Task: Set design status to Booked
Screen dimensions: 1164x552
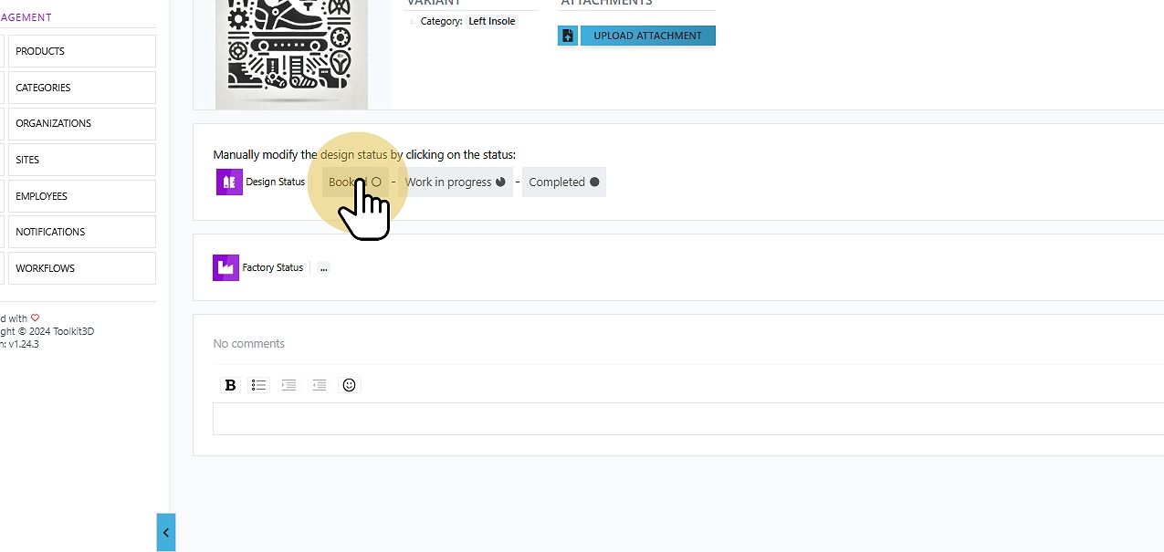Action: point(355,182)
